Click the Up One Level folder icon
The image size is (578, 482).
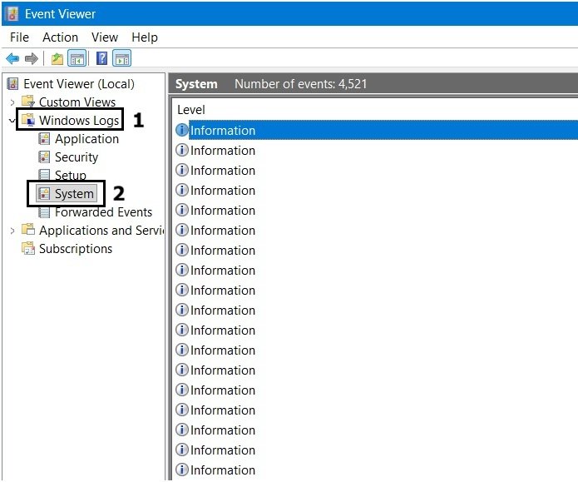57,58
